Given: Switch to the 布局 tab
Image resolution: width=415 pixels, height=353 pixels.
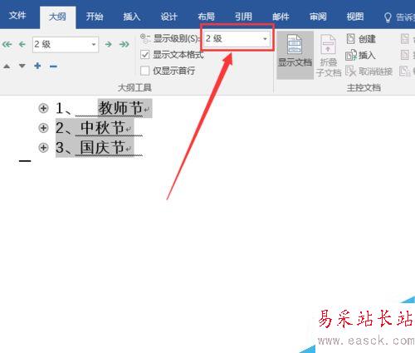Looking at the screenshot, I should click(206, 17).
